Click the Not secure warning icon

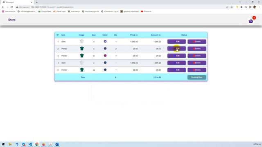click(x=17, y=7)
